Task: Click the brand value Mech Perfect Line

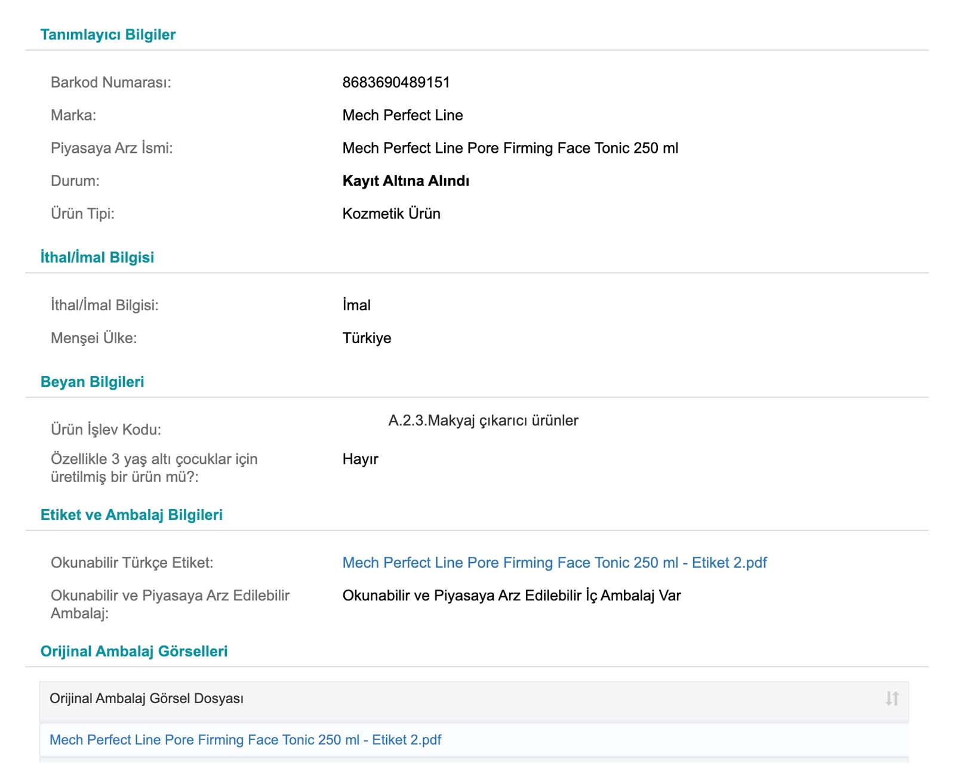Action: (x=402, y=115)
